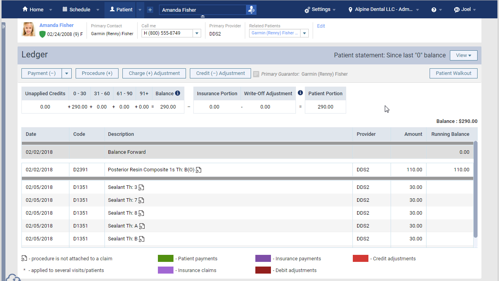
Task: Click Amanda Fisher's photo thumbnail
Action: (x=29, y=30)
